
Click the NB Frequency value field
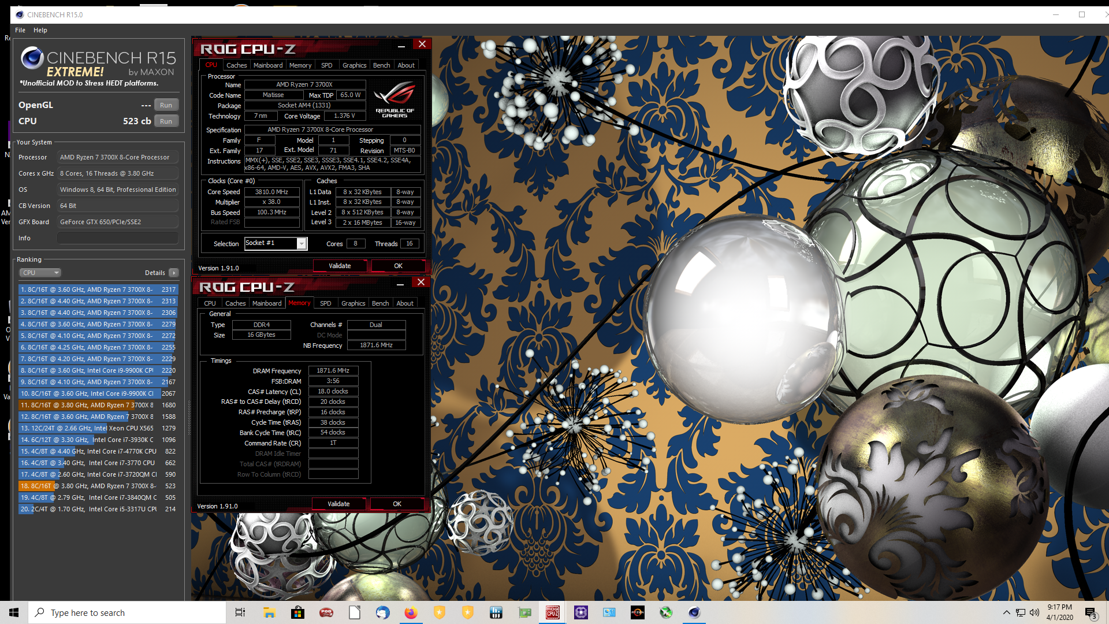point(376,345)
